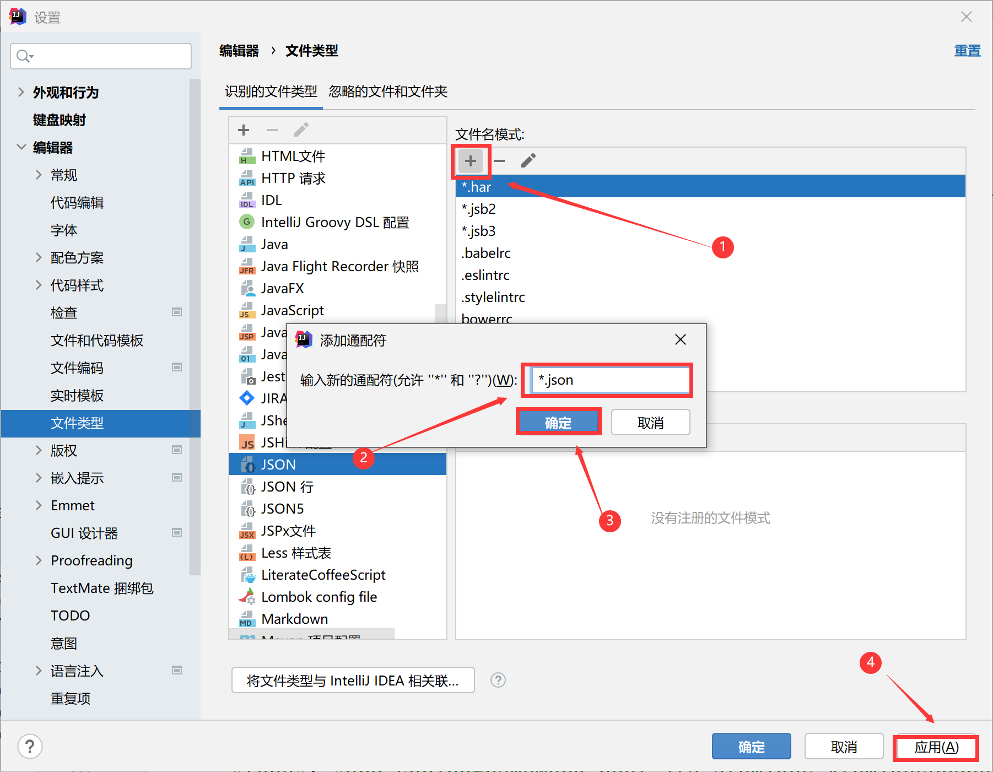This screenshot has height=772, width=993.
Task: Expand the 外观和行为 settings section
Action: pyautogui.click(x=21, y=92)
